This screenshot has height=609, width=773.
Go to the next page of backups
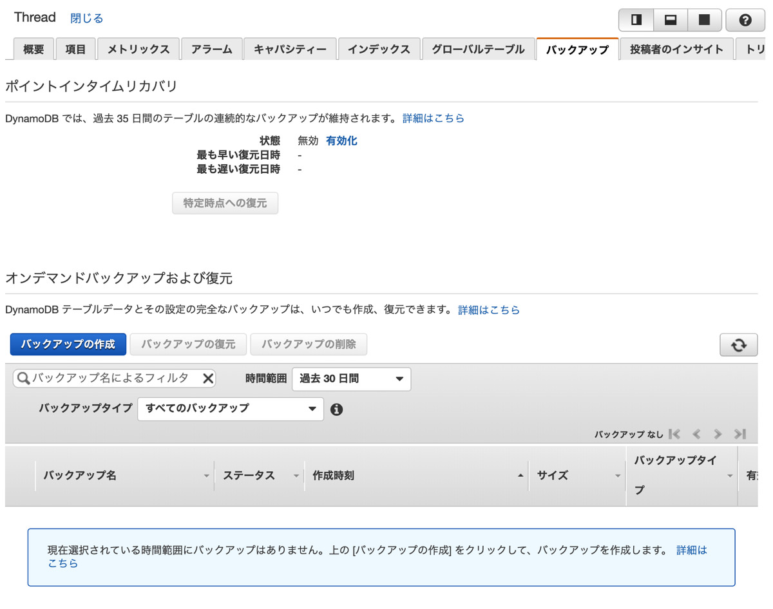click(718, 434)
